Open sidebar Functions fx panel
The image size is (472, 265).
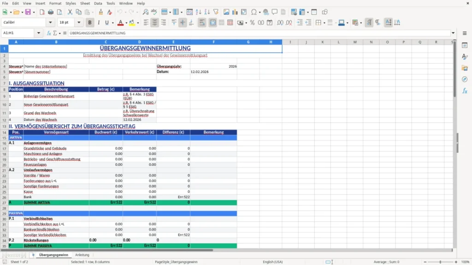(x=465, y=91)
